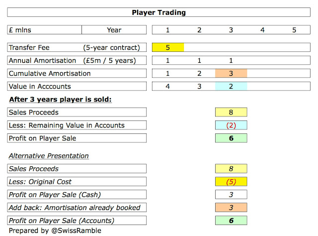Click the Year header cell

(114, 30)
